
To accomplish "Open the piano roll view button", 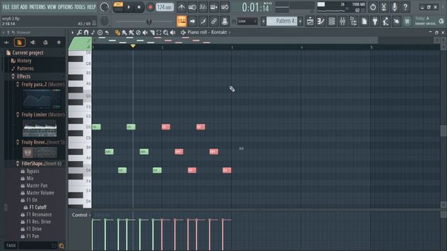I will point(321,21).
